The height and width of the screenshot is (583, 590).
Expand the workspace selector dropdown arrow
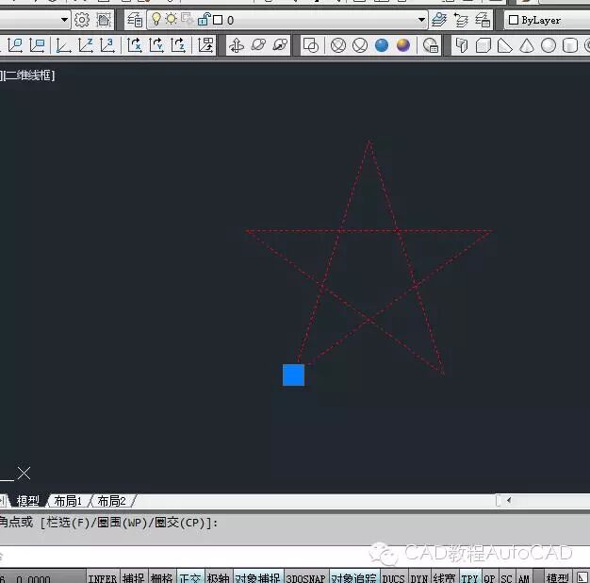click(x=64, y=20)
